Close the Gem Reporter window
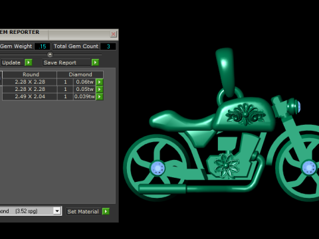Viewport: 319px width, 239px height. (113, 34)
